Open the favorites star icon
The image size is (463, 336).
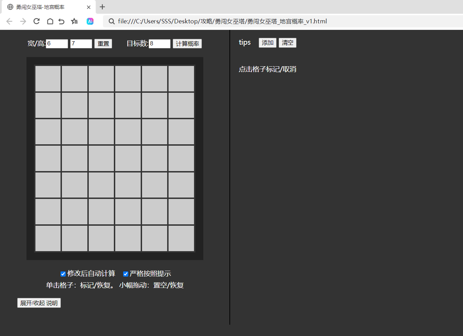coord(74,21)
